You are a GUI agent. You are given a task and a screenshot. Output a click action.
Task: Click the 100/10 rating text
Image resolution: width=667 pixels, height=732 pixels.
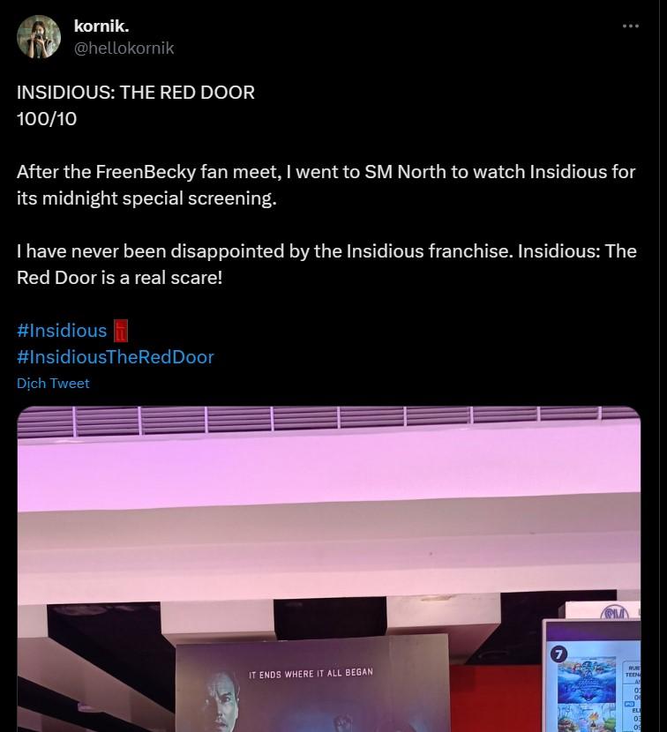47,118
